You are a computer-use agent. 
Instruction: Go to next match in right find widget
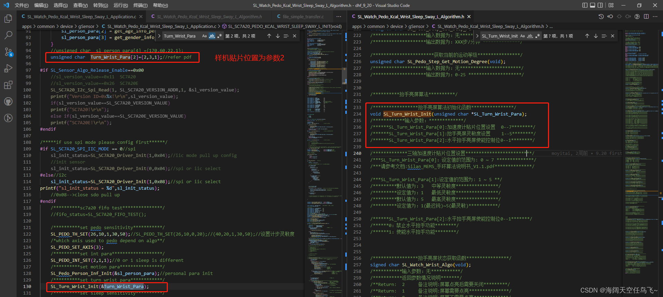pos(596,36)
